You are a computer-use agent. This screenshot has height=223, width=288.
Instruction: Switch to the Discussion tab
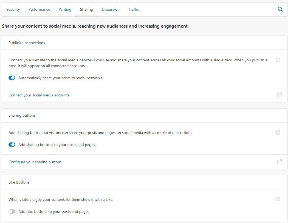coord(111,9)
